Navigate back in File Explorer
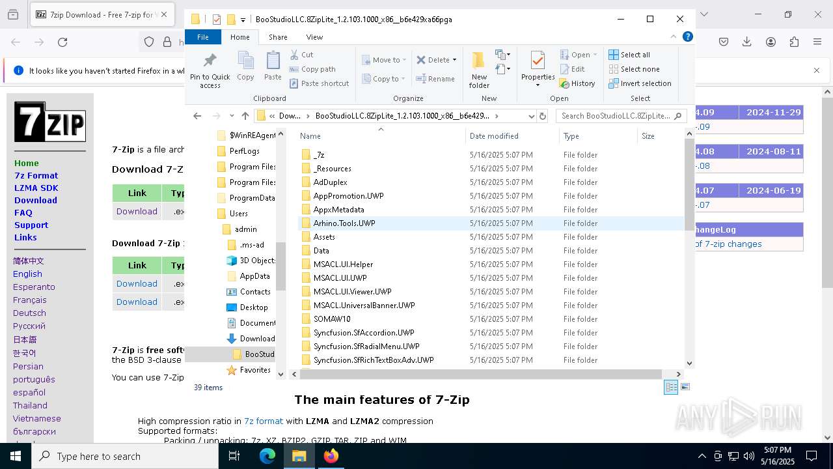833x469 pixels. [x=198, y=116]
